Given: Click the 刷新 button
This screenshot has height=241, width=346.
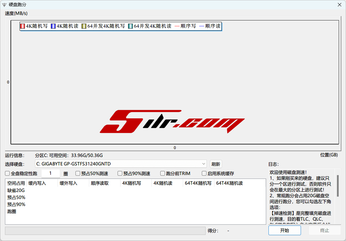Looking at the screenshot, I should tap(216, 164).
